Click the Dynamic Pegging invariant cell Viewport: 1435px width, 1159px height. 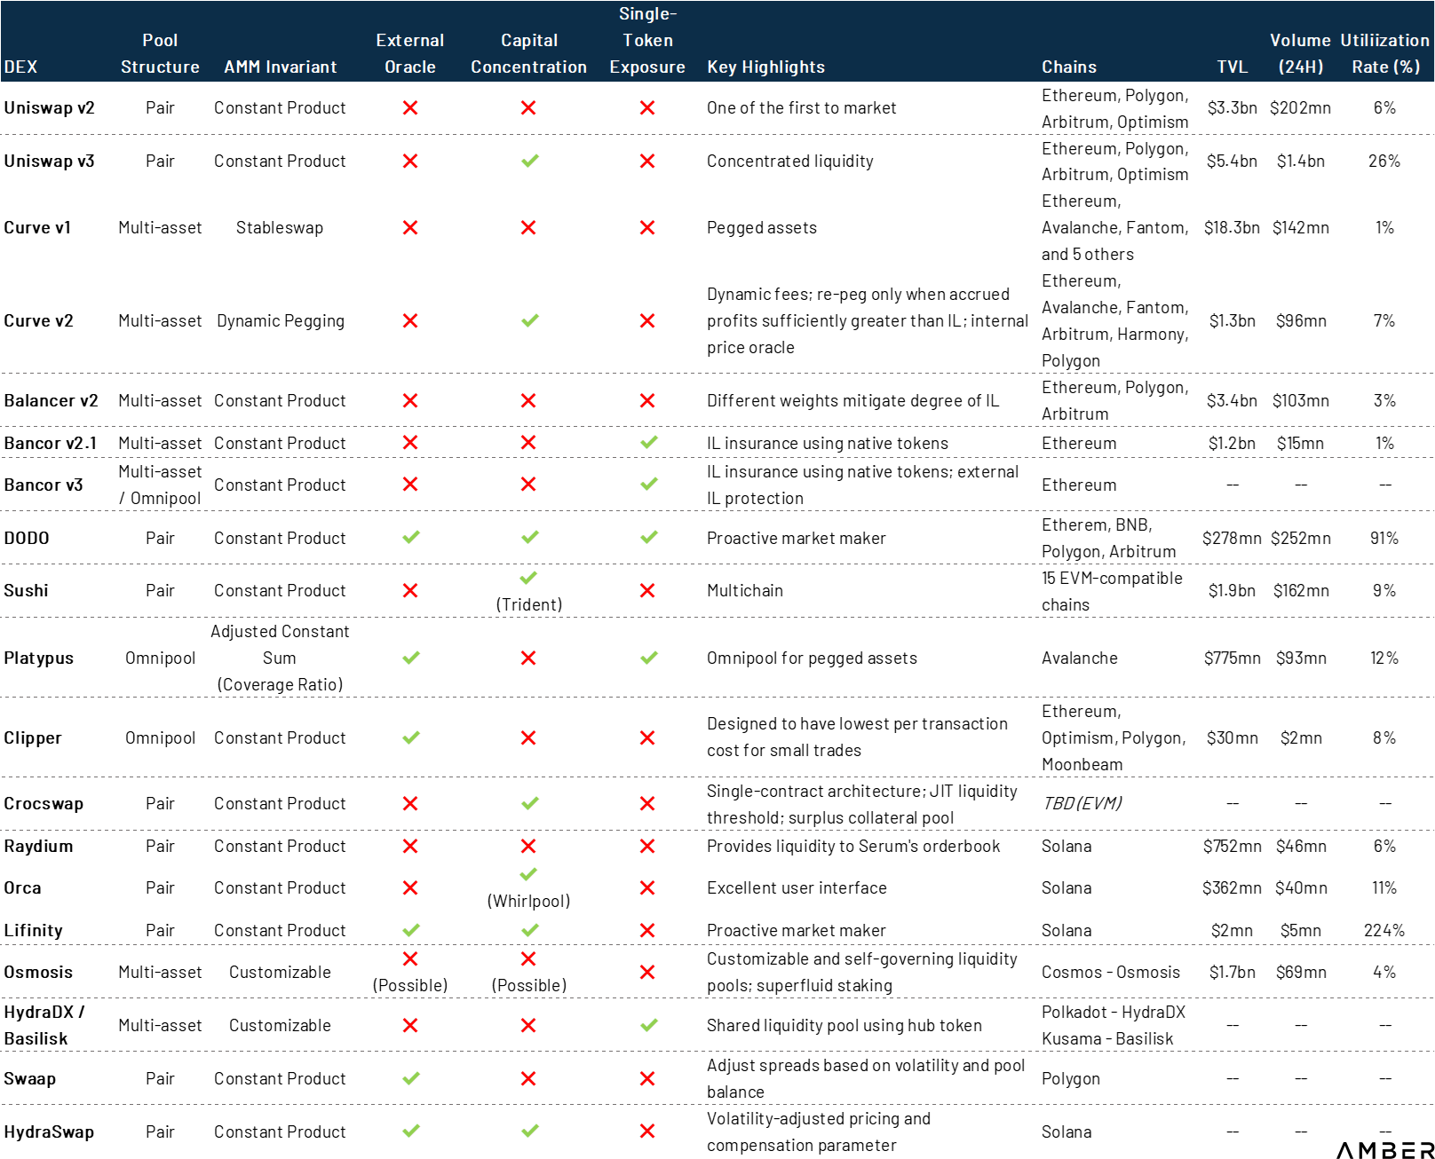point(280,320)
